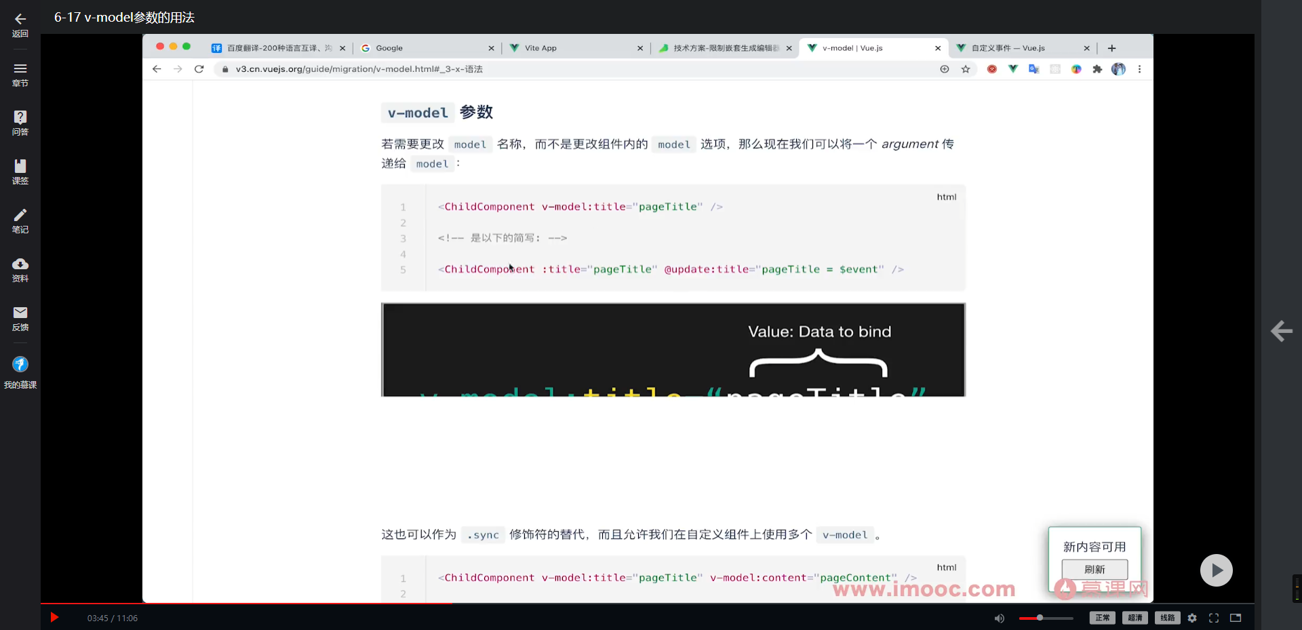Open the 资料 course materials panel
The image size is (1302, 630).
[20, 269]
